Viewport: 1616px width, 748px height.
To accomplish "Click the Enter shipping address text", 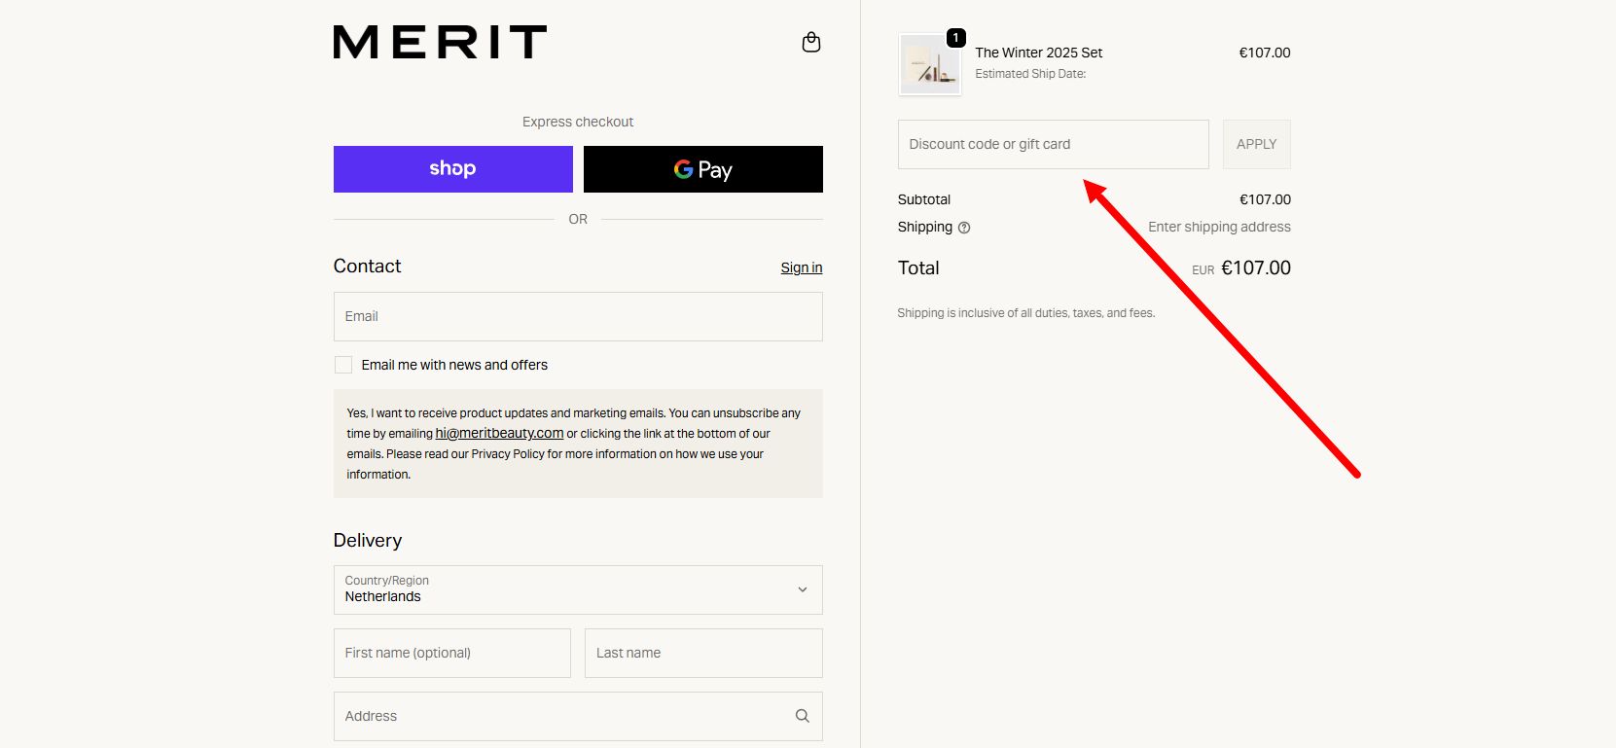I will 1219,227.
